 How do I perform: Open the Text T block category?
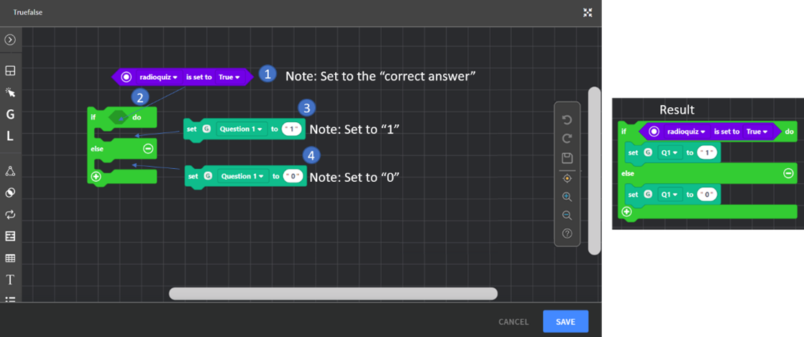[11, 280]
